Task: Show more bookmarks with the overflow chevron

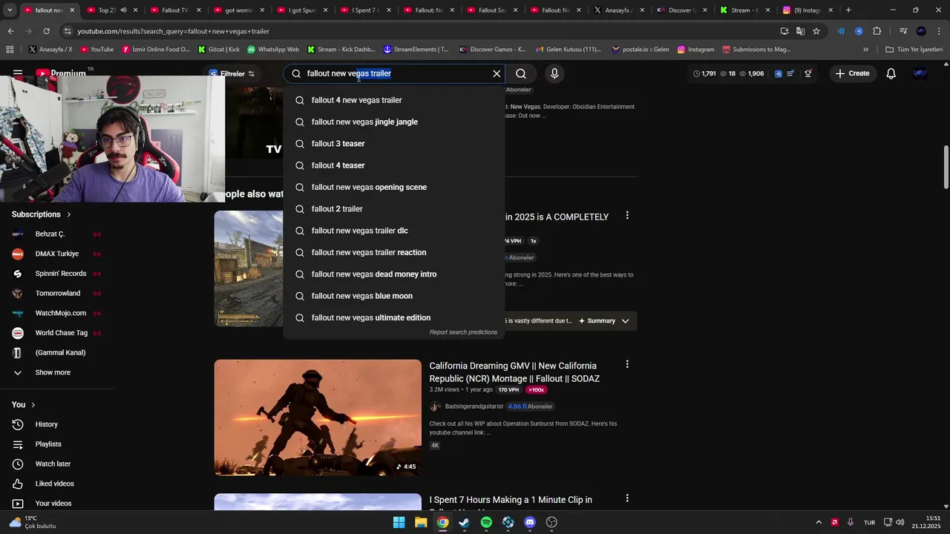Action: point(865,50)
